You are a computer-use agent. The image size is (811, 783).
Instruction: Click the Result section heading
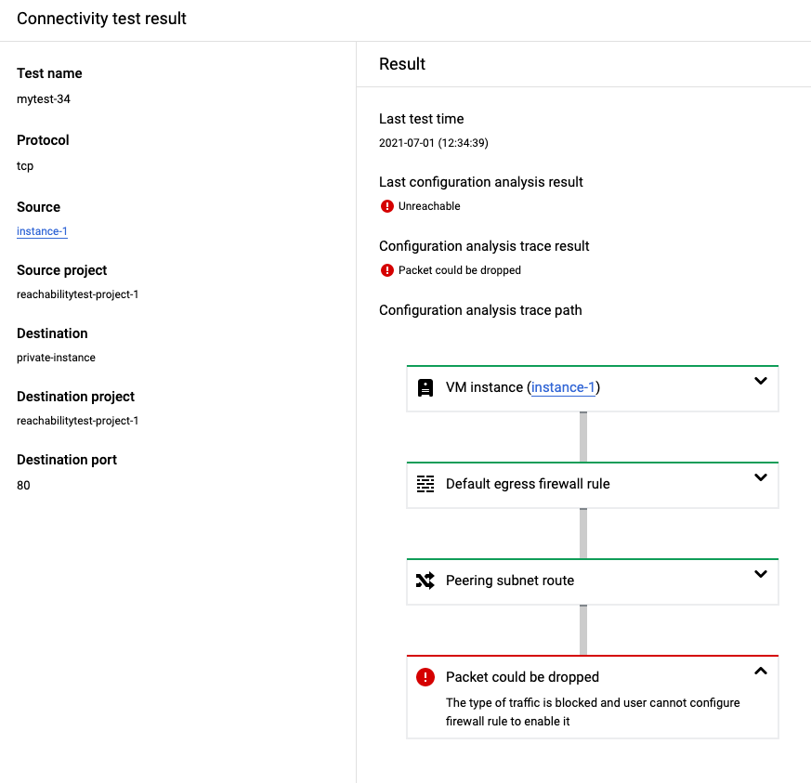coord(402,64)
